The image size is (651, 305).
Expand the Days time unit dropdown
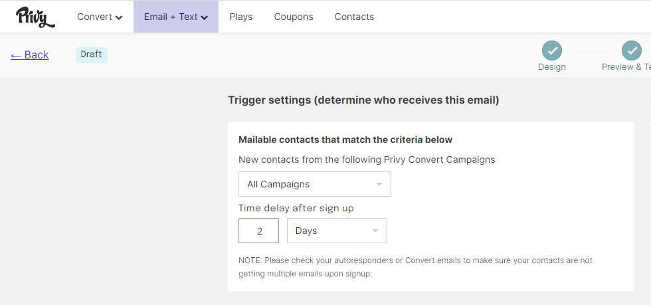[336, 231]
